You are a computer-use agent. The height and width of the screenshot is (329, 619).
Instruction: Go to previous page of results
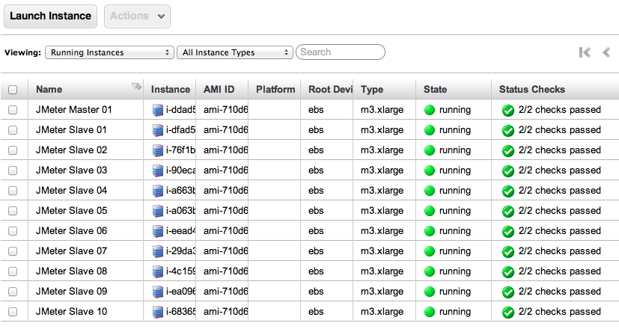click(606, 52)
